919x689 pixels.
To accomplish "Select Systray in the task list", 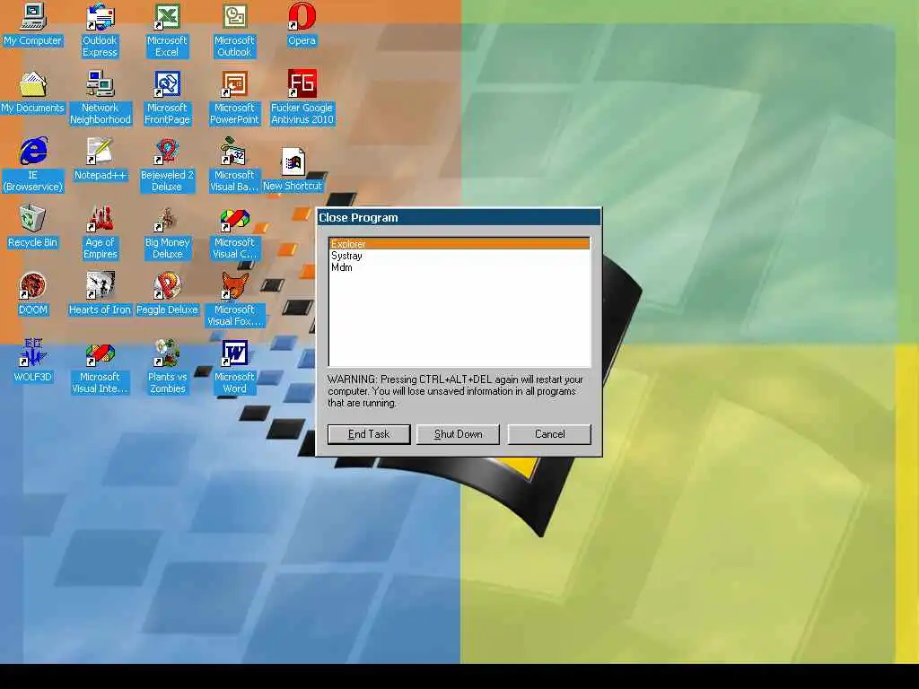I will pos(459,256).
